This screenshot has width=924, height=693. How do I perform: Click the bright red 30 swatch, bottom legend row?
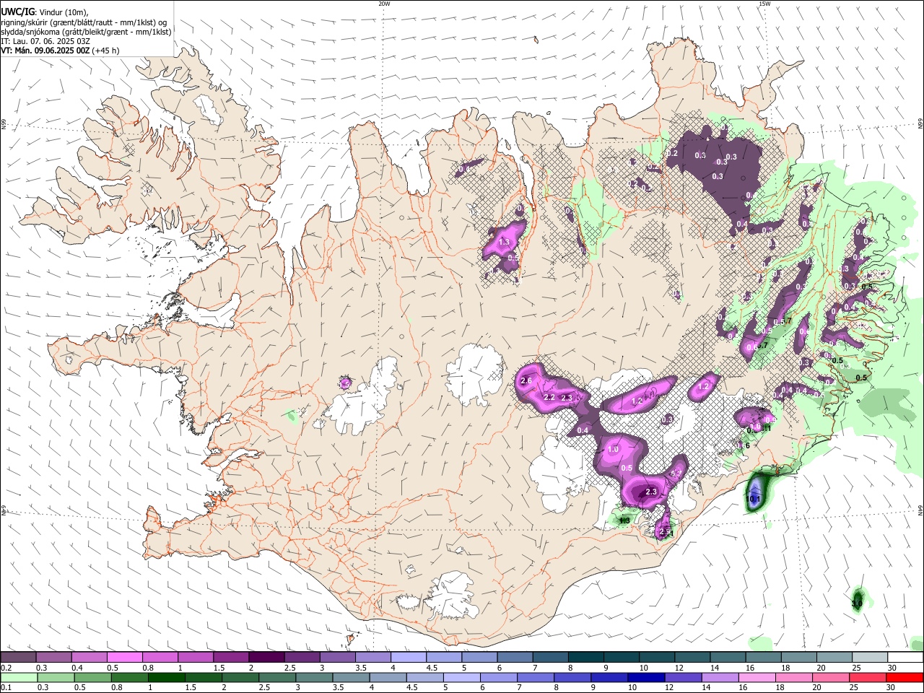(x=905, y=677)
